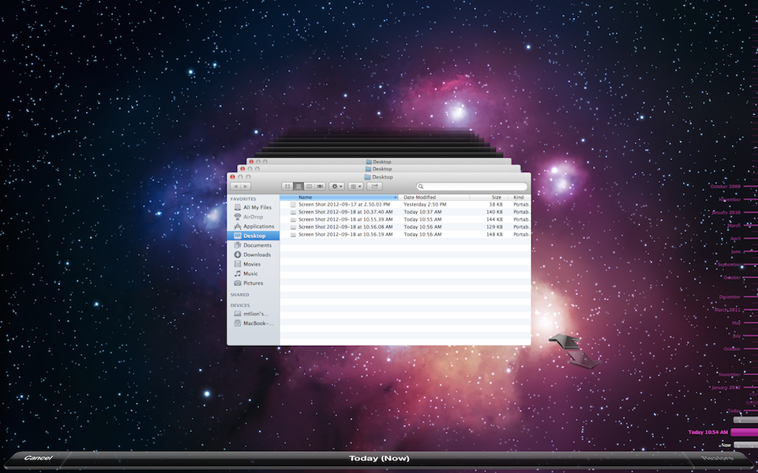Switch Finder to icon view
The width and height of the screenshot is (758, 473).
click(287, 186)
